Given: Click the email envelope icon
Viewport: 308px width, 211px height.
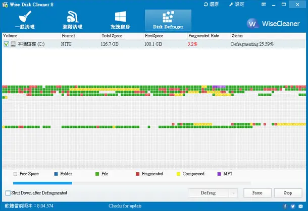Looking at the screenshot, I should tap(300, 206).
